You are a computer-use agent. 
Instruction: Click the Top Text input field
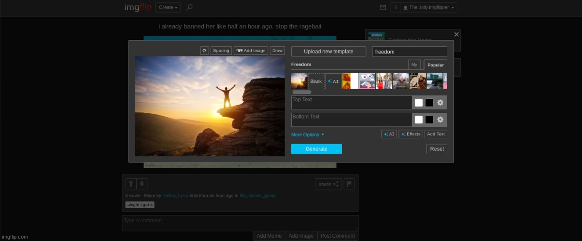click(x=351, y=102)
